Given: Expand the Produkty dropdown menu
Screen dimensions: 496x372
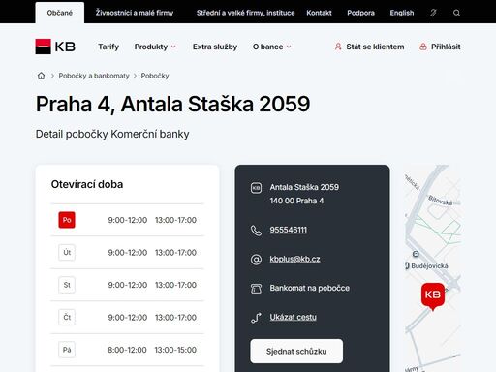Looking at the screenshot, I should click(x=155, y=46).
